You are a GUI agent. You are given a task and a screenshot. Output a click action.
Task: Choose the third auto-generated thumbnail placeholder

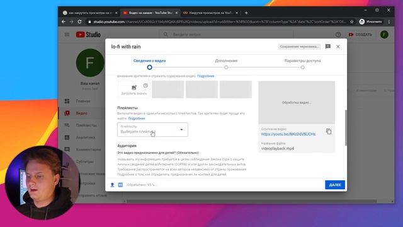click(x=236, y=90)
